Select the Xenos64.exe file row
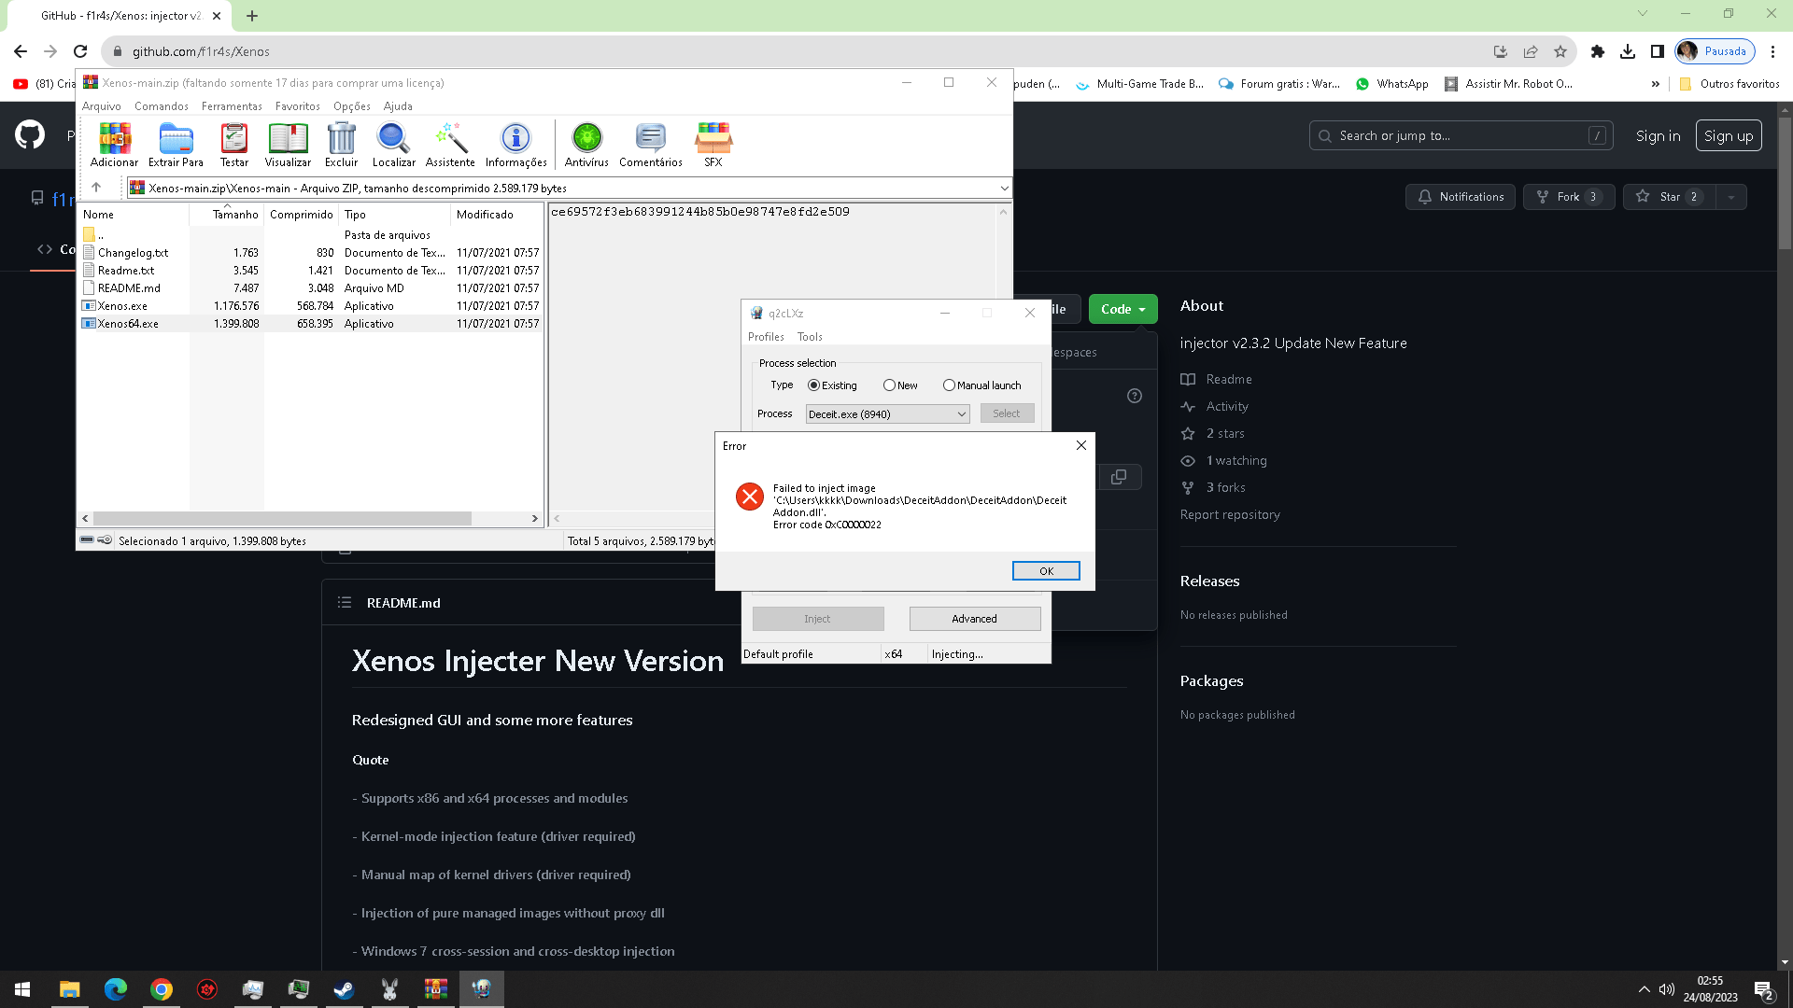The height and width of the screenshot is (1008, 1793). pos(311,324)
